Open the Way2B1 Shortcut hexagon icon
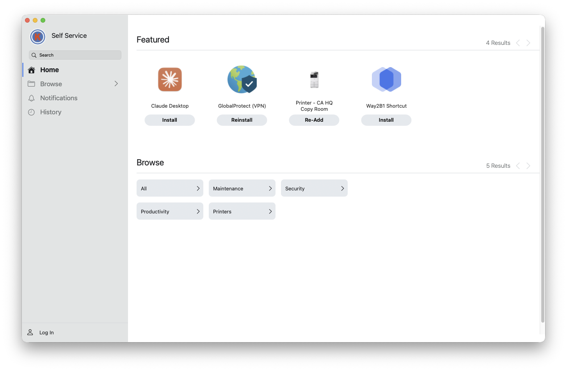567x371 pixels. (386, 80)
